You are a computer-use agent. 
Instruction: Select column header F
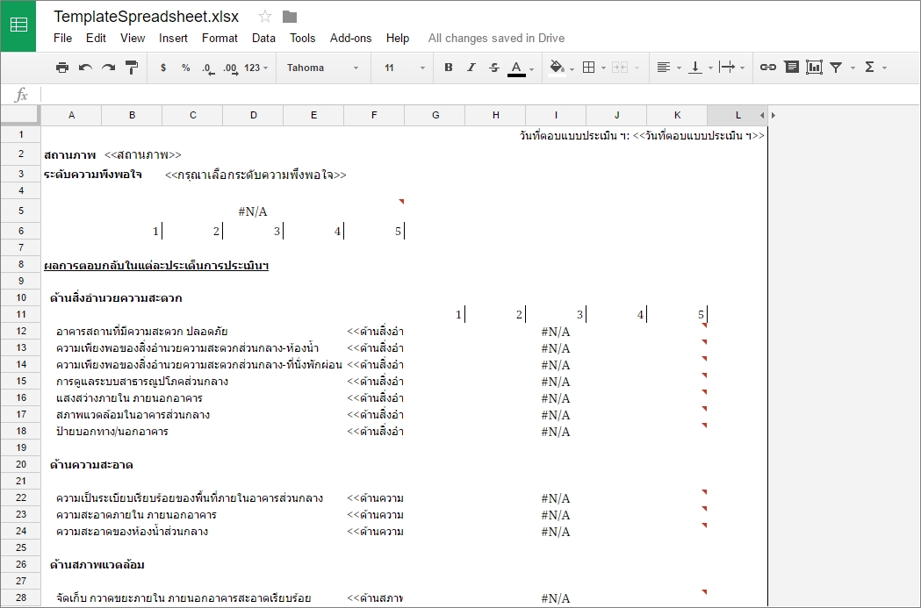coord(373,114)
